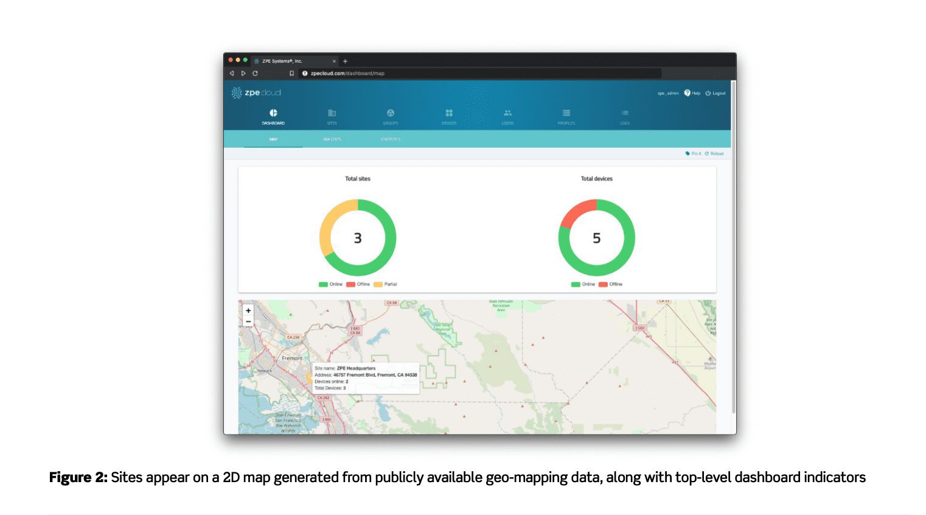Open the Devices section icon
This screenshot has height=515, width=926.
point(449,113)
